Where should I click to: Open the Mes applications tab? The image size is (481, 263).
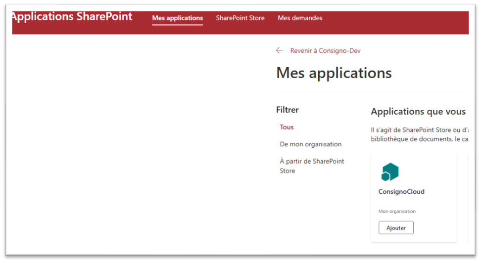177,18
